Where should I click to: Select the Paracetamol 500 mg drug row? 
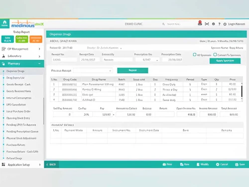pyautogui.click(x=146, y=84)
